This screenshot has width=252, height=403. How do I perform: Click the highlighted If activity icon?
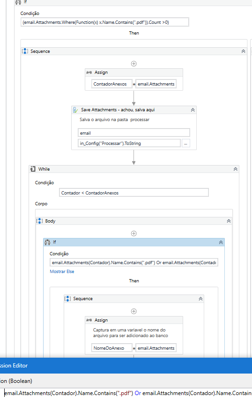tap(47, 242)
